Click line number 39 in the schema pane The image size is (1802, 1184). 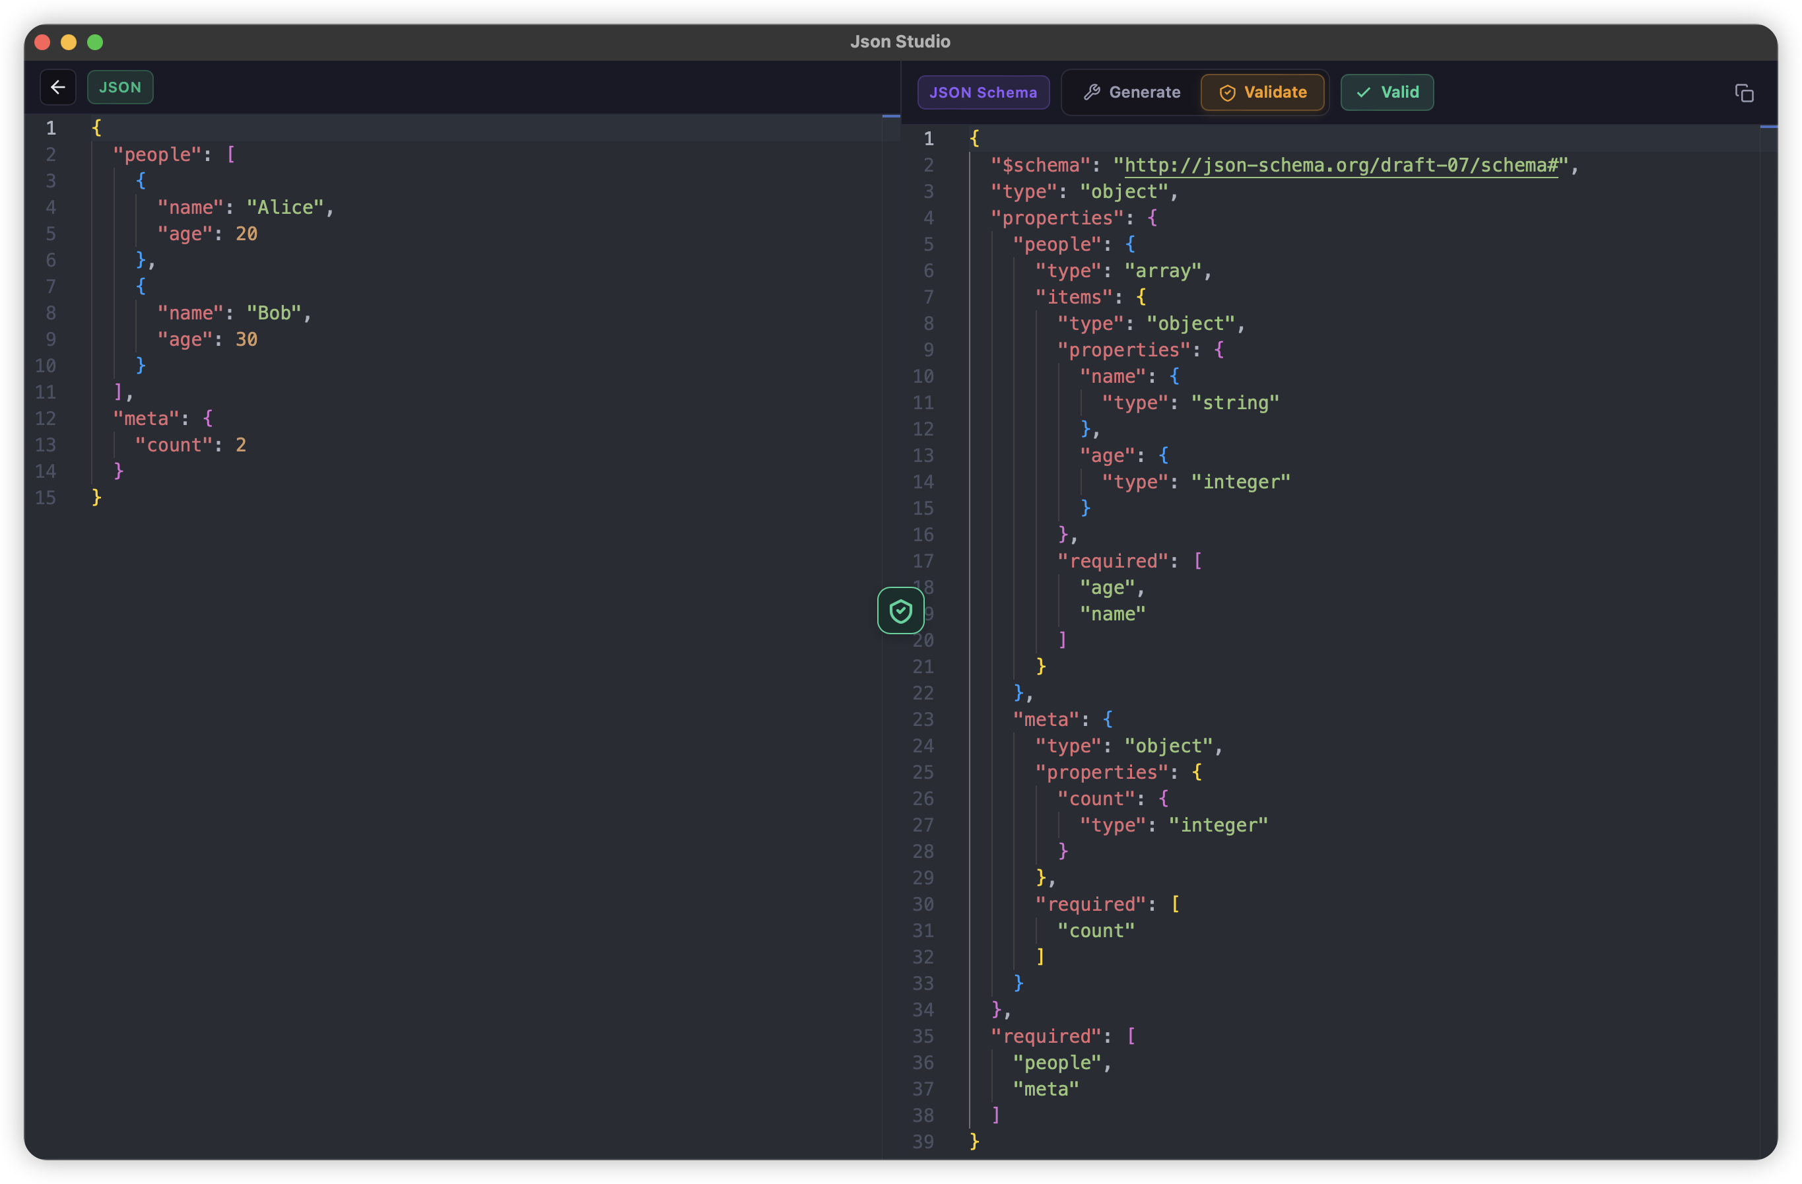pos(923,1142)
